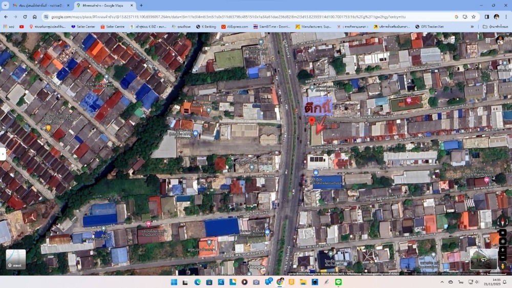The height and width of the screenshot is (288, 512).
Task: Open the browser home page icon
Action: (34, 17)
